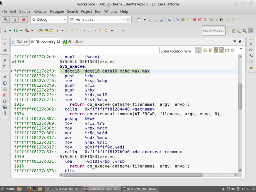
Task: Enable instruction stepping mode
Action: pos(222,19)
